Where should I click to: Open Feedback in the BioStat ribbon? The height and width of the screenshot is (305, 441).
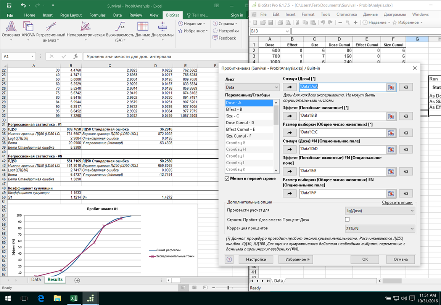coord(224,38)
